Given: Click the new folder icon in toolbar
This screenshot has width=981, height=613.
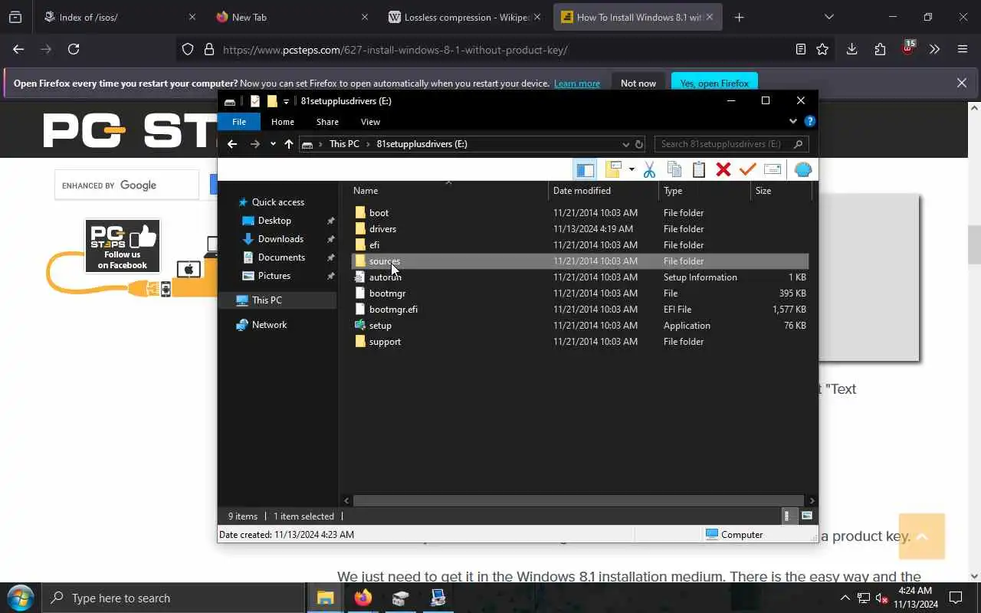Looking at the screenshot, I should pos(613,169).
